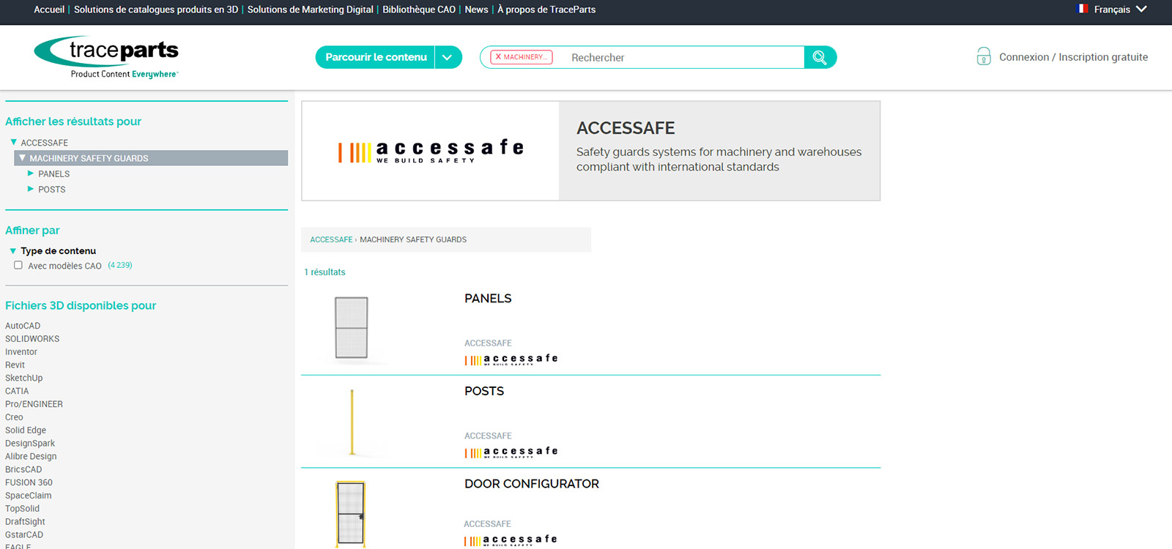Screen dimensions: 1172x549
Task: Go to Accueil in top menu
Action: [49, 10]
